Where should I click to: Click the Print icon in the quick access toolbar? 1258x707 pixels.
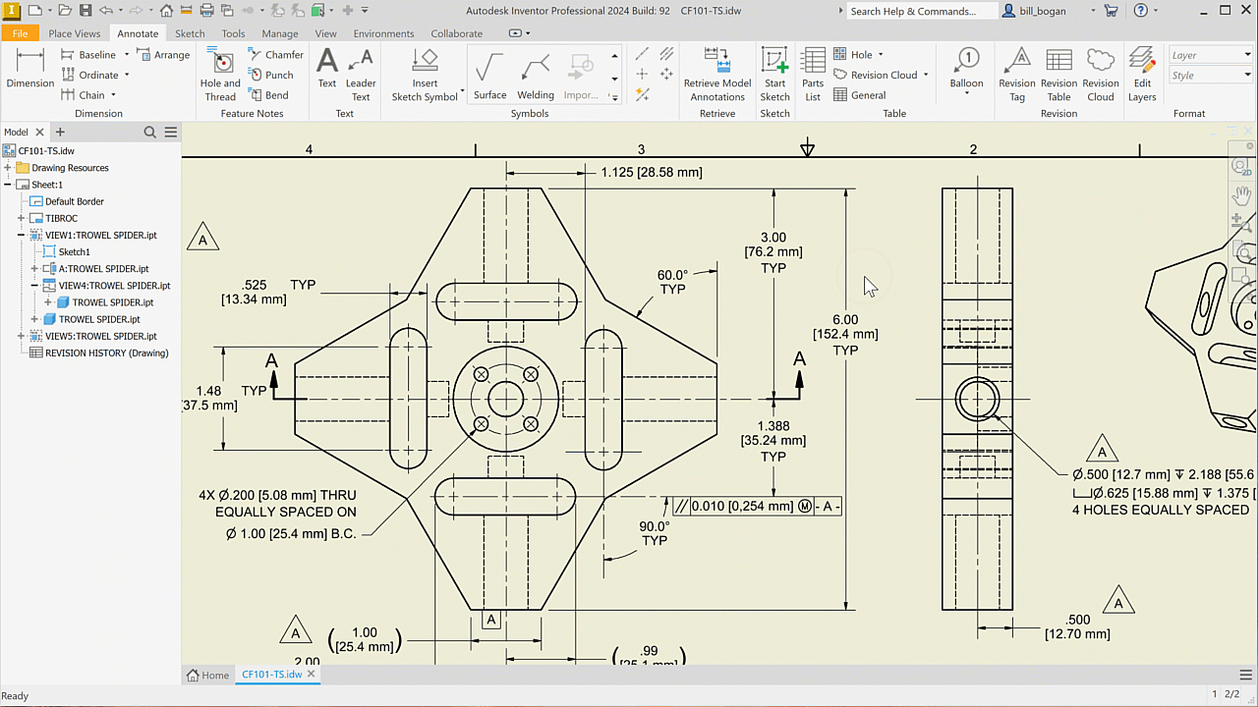207,11
